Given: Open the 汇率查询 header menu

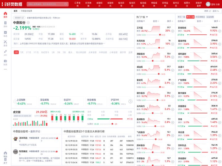Looking at the screenshot, I should 77,4.
